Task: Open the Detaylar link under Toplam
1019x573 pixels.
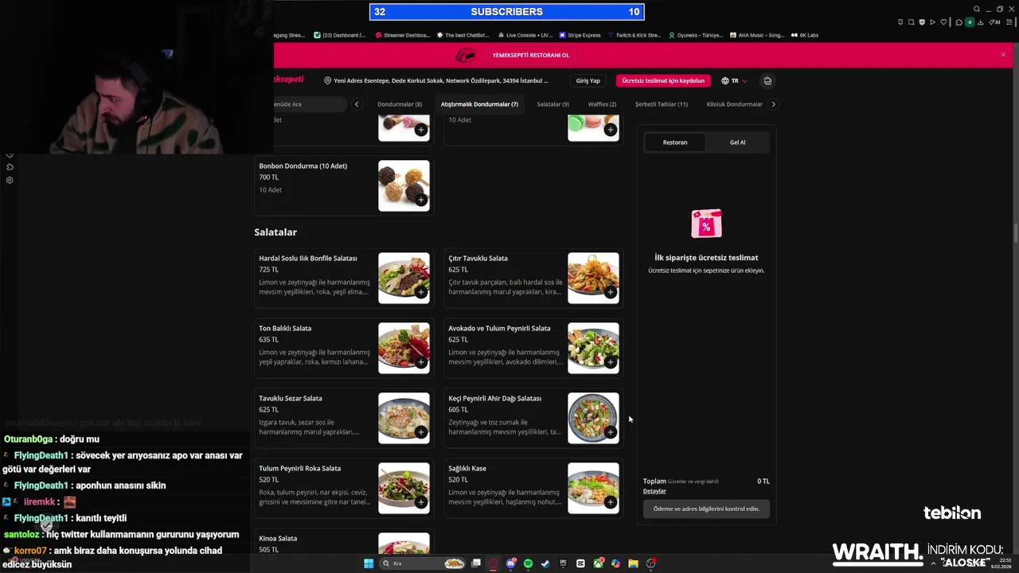Action: click(x=654, y=491)
